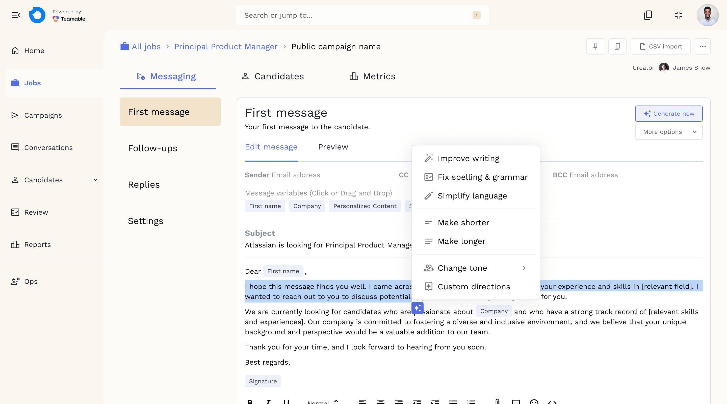Expand the Candidates section in the sidebar
Screen dimensions: 727x404
pyautogui.click(x=95, y=180)
